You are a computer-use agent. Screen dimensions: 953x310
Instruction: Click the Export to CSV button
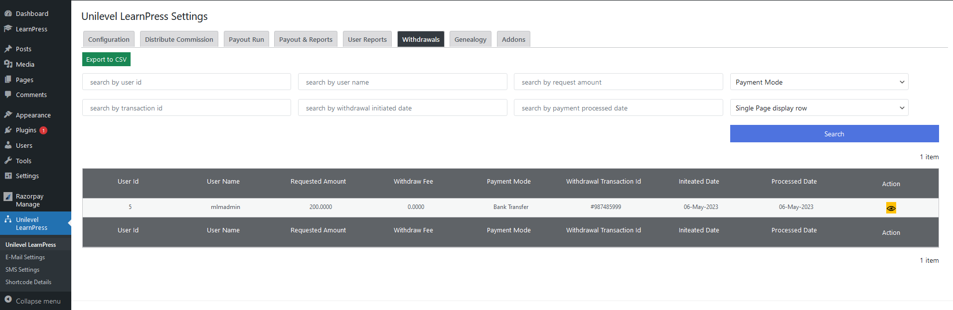point(106,59)
